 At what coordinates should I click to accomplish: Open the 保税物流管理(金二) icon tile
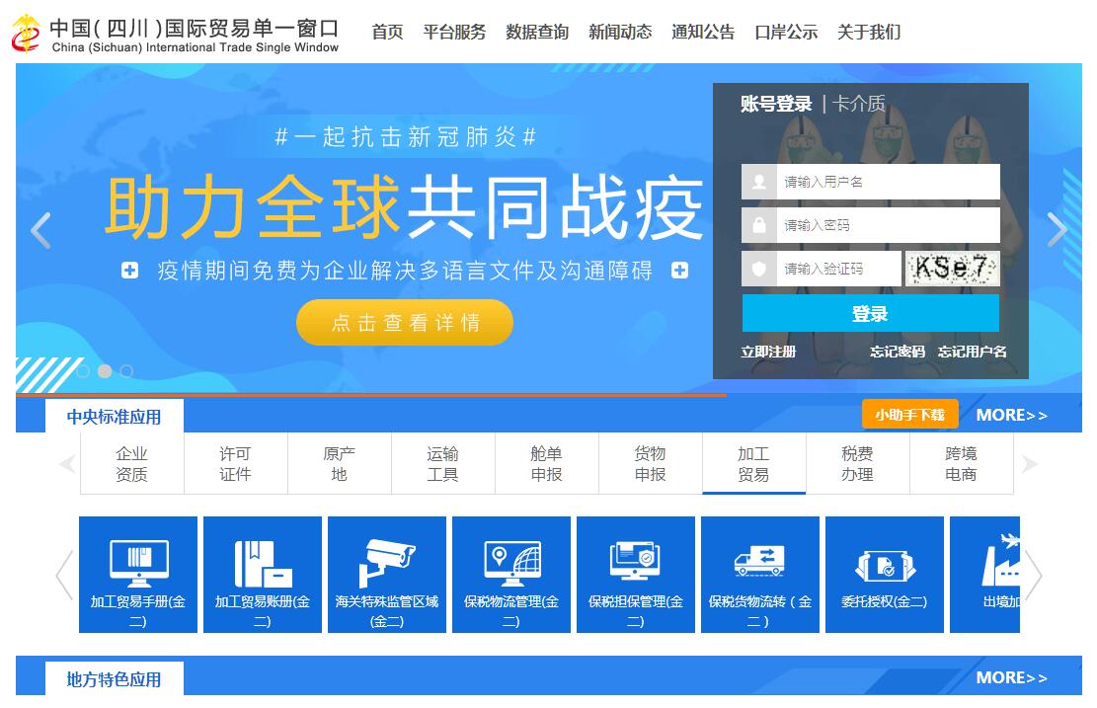point(511,574)
